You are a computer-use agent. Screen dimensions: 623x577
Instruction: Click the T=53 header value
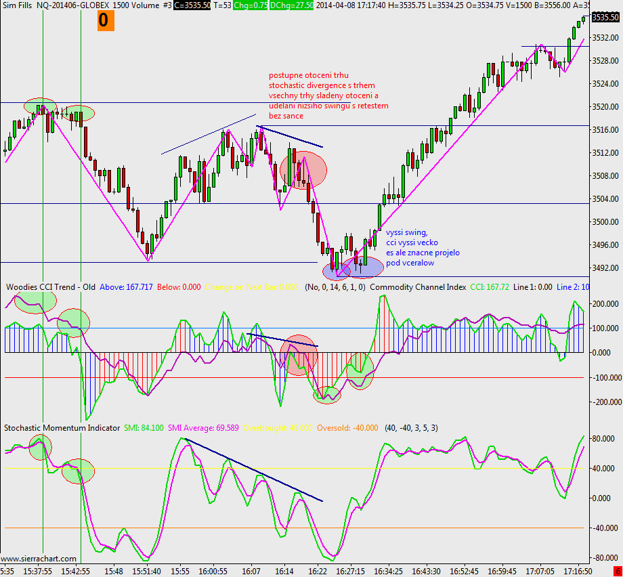[221, 5]
